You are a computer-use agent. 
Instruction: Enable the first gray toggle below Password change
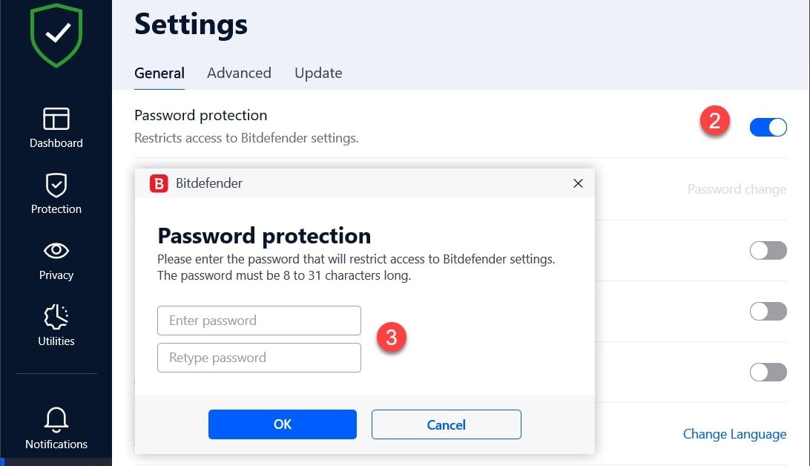[x=768, y=251]
